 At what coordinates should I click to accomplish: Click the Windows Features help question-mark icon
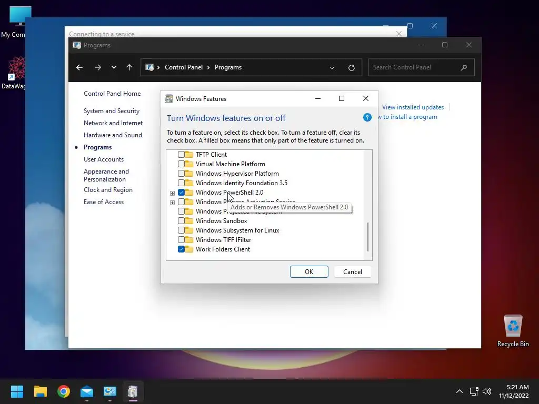[367, 117]
